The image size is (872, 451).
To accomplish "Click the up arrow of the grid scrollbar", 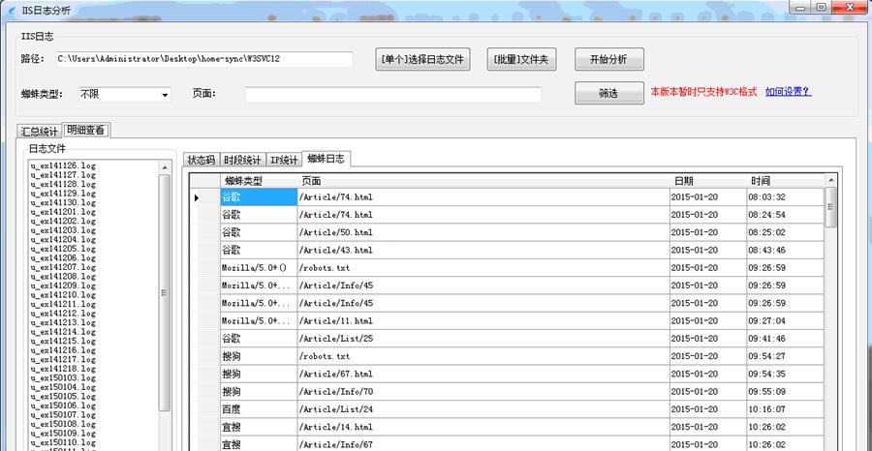I will (830, 180).
